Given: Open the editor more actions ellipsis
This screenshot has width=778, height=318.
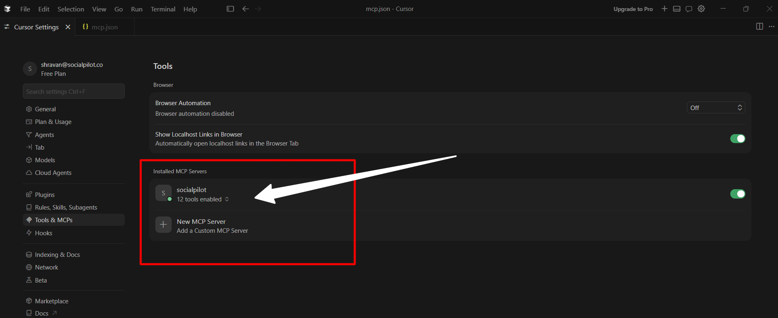Looking at the screenshot, I should (x=771, y=26).
